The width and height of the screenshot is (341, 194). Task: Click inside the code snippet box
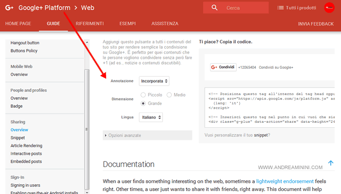click(269, 108)
